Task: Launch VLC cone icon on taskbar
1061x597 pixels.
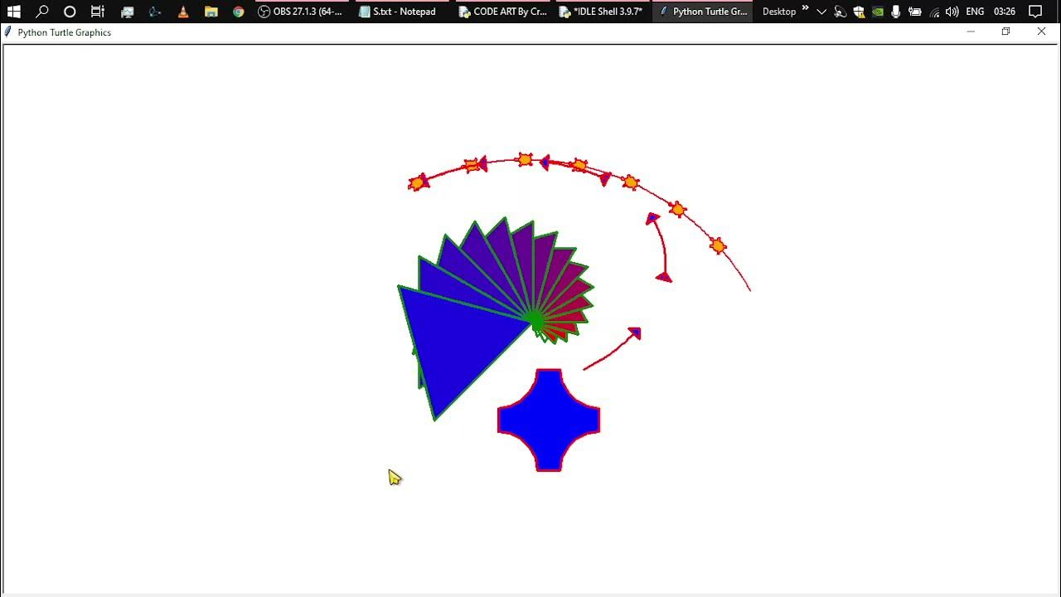Action: click(183, 12)
